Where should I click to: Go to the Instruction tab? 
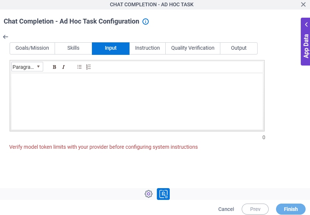pyautogui.click(x=148, y=48)
